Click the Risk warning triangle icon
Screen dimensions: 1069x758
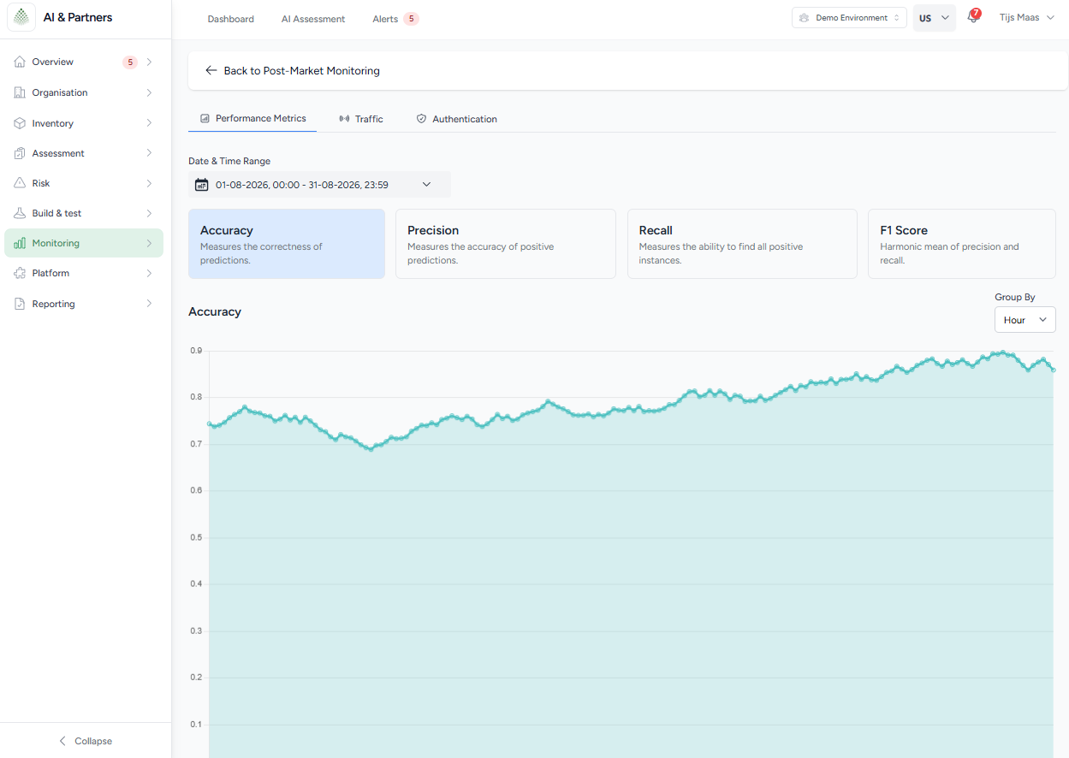20,183
